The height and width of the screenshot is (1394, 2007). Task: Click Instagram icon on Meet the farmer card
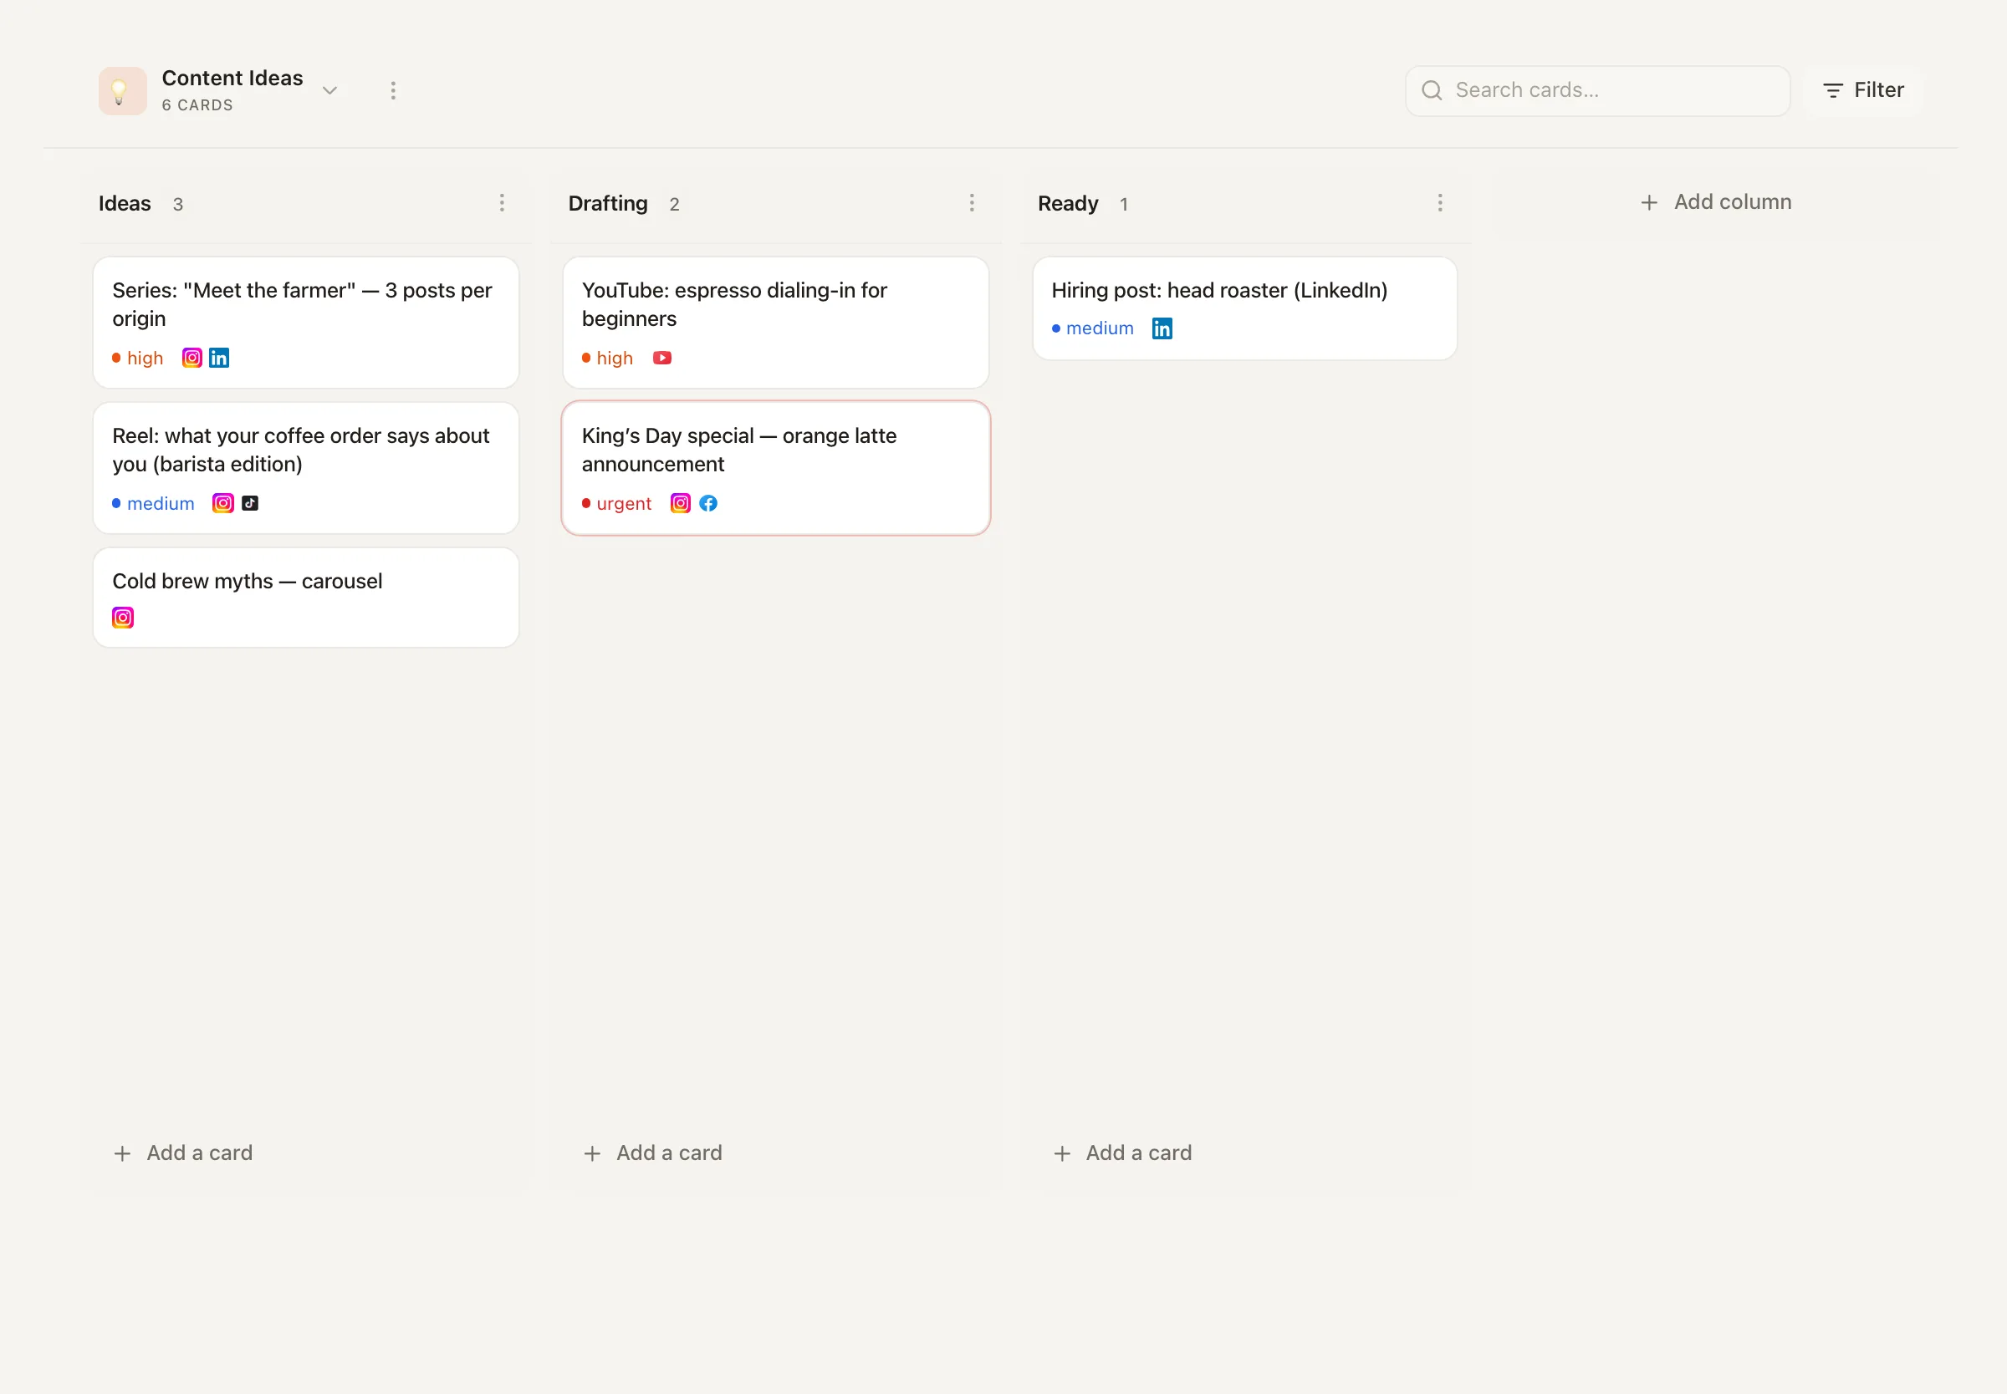click(x=192, y=358)
